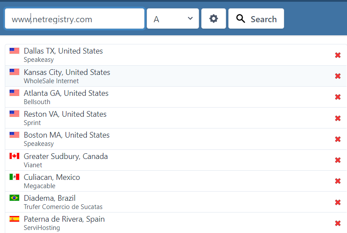Click the www.netregistry.com domain input field
Screen dimensions: 347x233
click(x=75, y=19)
